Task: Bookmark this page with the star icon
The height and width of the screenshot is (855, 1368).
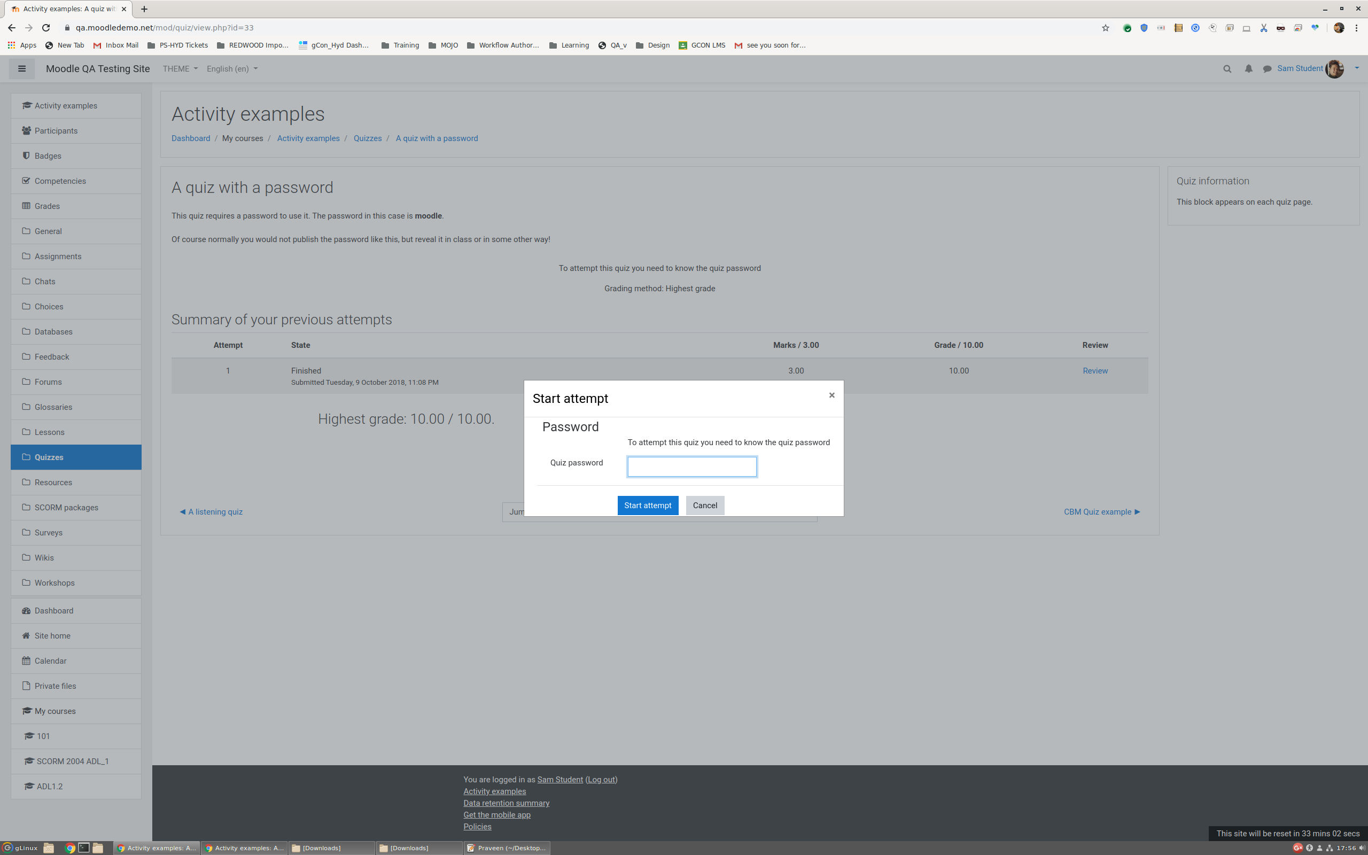Action: 1105,28
